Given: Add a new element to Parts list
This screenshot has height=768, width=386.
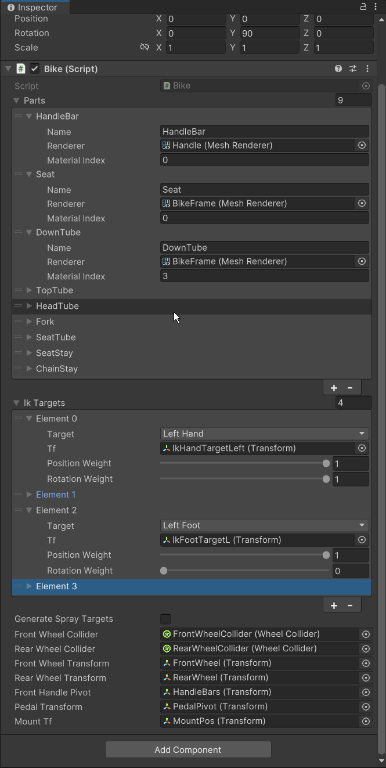Looking at the screenshot, I should click(334, 388).
